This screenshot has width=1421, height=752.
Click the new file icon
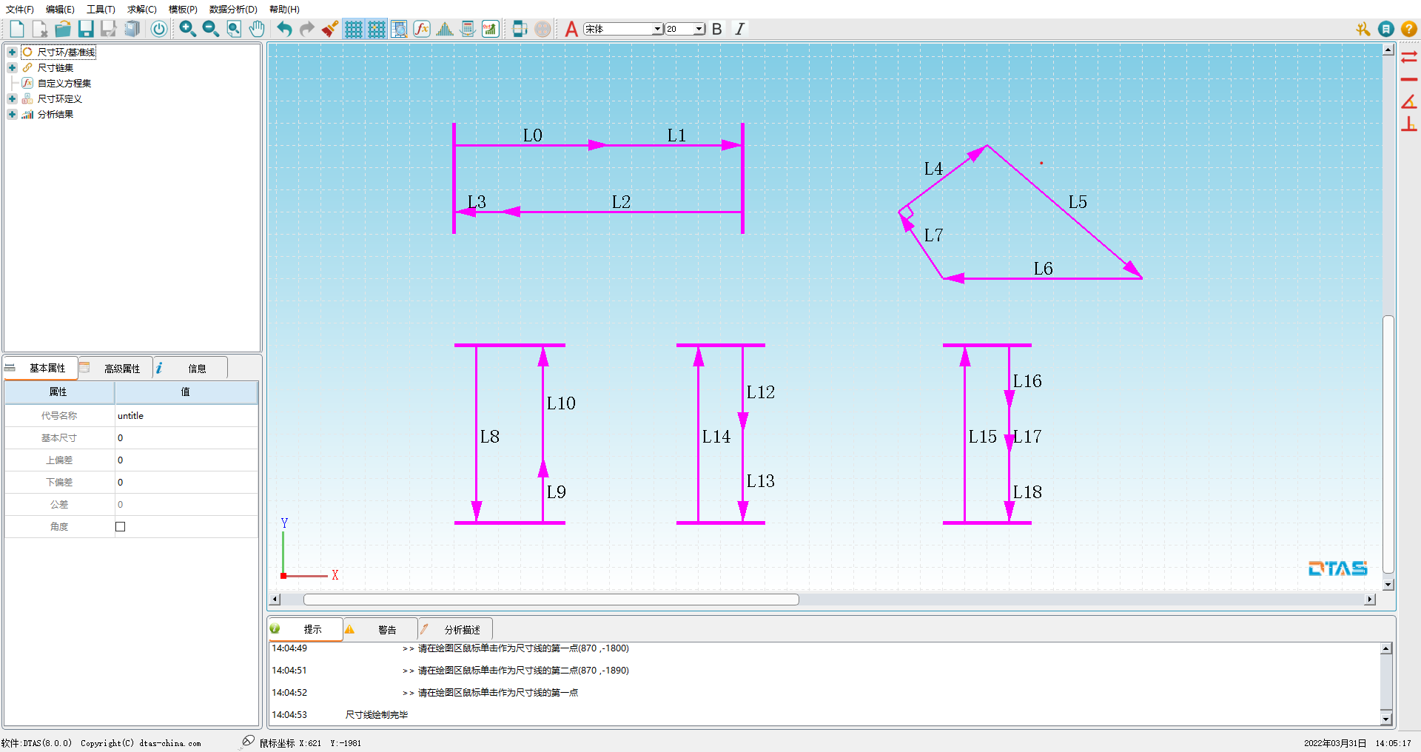pyautogui.click(x=17, y=29)
